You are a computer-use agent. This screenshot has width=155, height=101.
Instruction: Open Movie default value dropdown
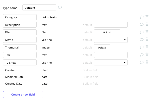(111, 40)
